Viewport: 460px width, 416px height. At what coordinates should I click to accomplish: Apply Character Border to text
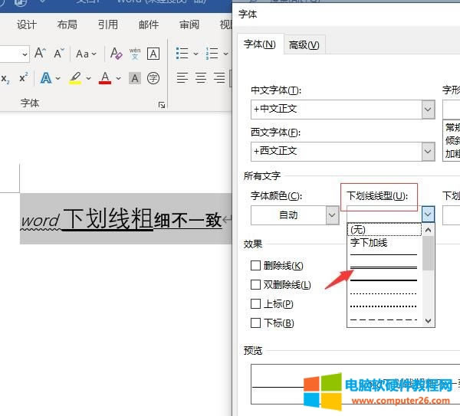[153, 54]
